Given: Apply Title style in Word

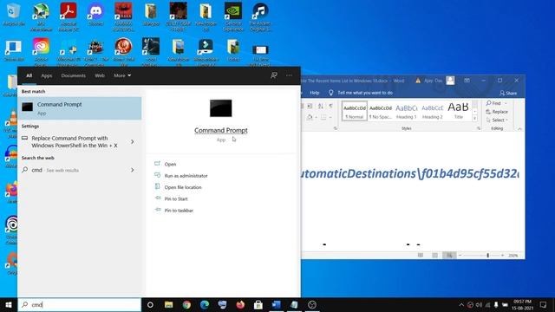Looking at the screenshot, I should point(459,111).
